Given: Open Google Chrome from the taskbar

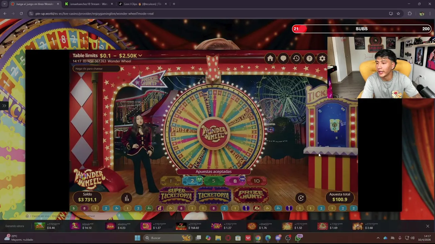Looking at the screenshot, I should pos(258,238).
